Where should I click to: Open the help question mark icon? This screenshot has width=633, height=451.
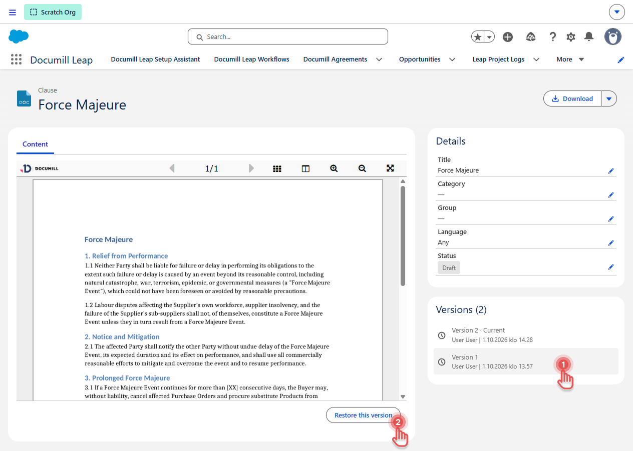552,36
